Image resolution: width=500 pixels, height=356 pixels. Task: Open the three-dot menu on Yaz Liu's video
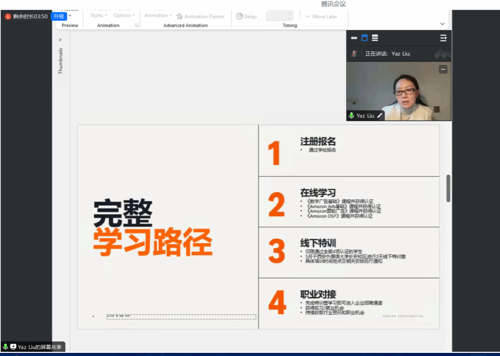443,69
